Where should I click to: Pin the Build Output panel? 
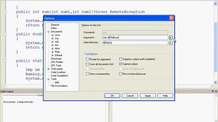[213, 91]
